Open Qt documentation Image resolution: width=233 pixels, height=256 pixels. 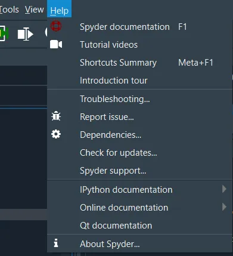click(x=140, y=225)
